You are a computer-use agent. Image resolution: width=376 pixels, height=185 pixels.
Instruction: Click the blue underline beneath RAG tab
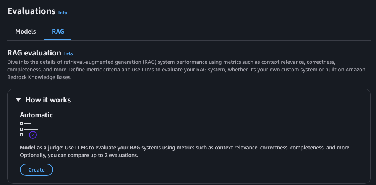tap(58, 39)
